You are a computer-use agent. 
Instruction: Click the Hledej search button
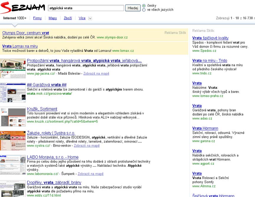[133, 8]
